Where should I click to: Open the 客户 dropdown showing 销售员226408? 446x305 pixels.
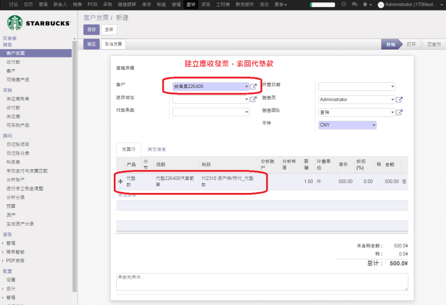pos(211,86)
